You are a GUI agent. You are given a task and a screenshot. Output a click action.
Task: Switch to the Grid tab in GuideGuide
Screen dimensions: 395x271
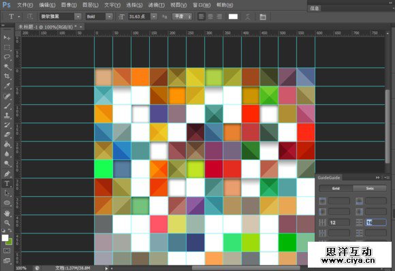point(336,189)
